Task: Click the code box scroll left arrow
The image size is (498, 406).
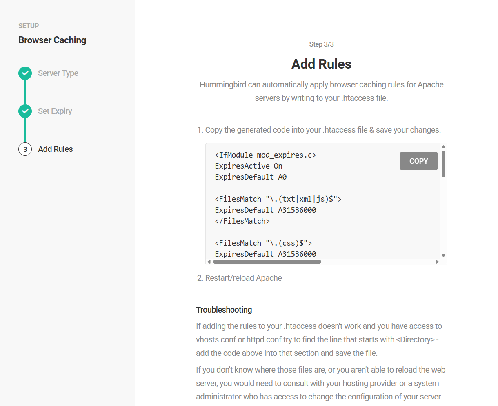Action: click(x=209, y=262)
